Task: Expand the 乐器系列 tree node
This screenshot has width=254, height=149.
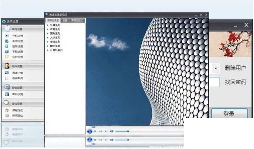Action: 48,25
